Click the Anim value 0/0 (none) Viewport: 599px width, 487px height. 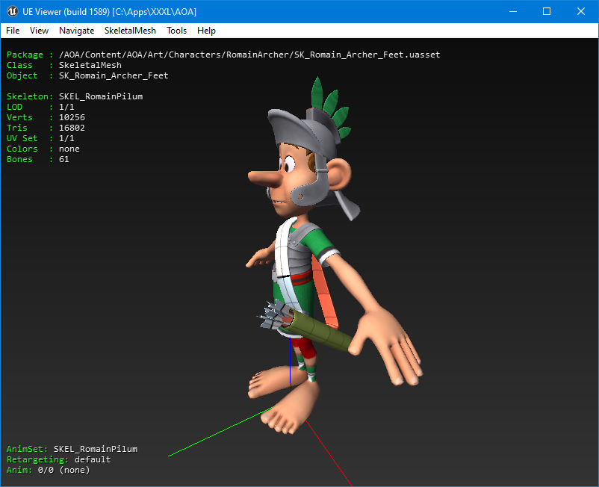point(63,470)
